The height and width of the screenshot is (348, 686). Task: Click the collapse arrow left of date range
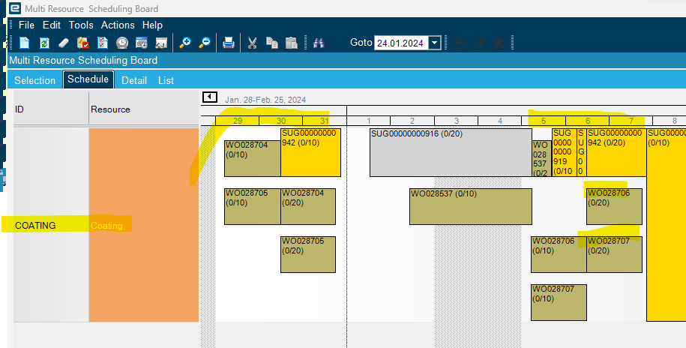(x=210, y=97)
